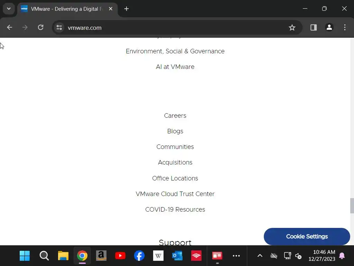Select the VMware browser tab

(67, 9)
